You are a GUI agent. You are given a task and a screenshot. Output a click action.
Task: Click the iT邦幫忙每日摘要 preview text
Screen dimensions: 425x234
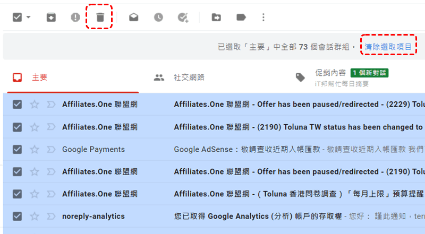point(342,84)
